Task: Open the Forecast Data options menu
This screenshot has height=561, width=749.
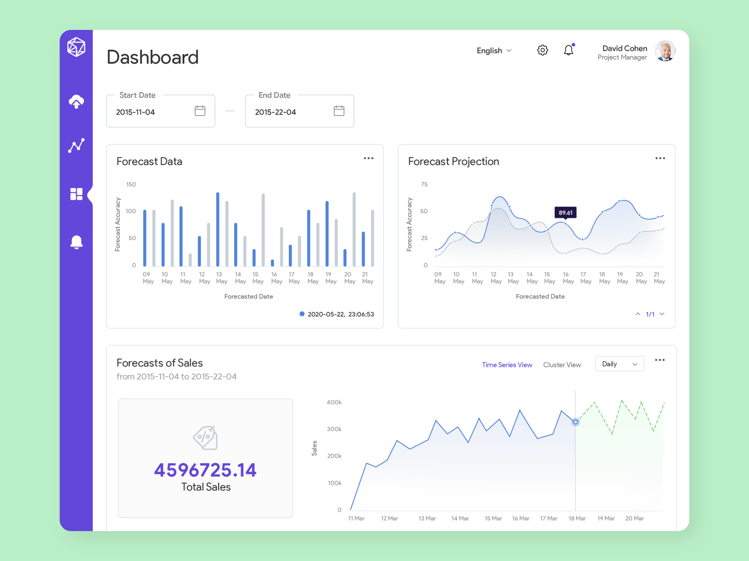Action: point(368,158)
